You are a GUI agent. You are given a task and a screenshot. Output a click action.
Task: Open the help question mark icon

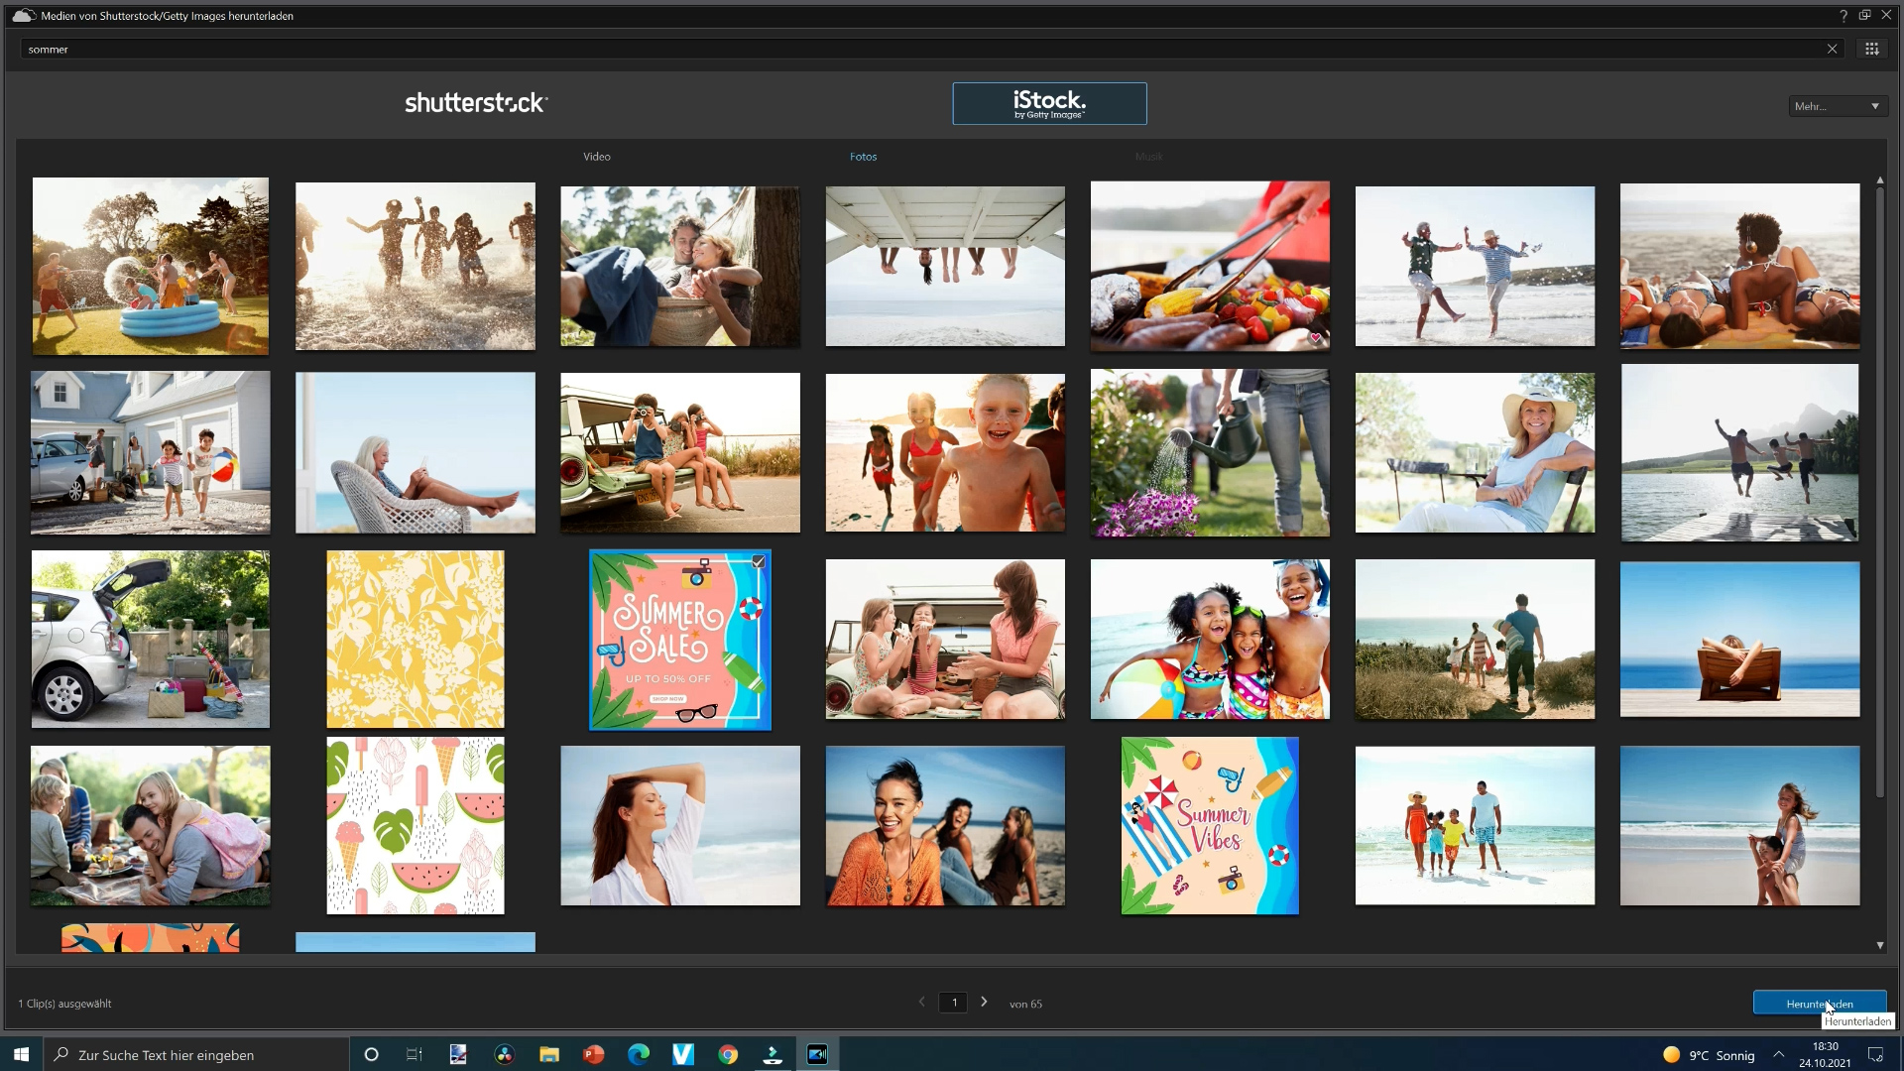click(x=1843, y=16)
